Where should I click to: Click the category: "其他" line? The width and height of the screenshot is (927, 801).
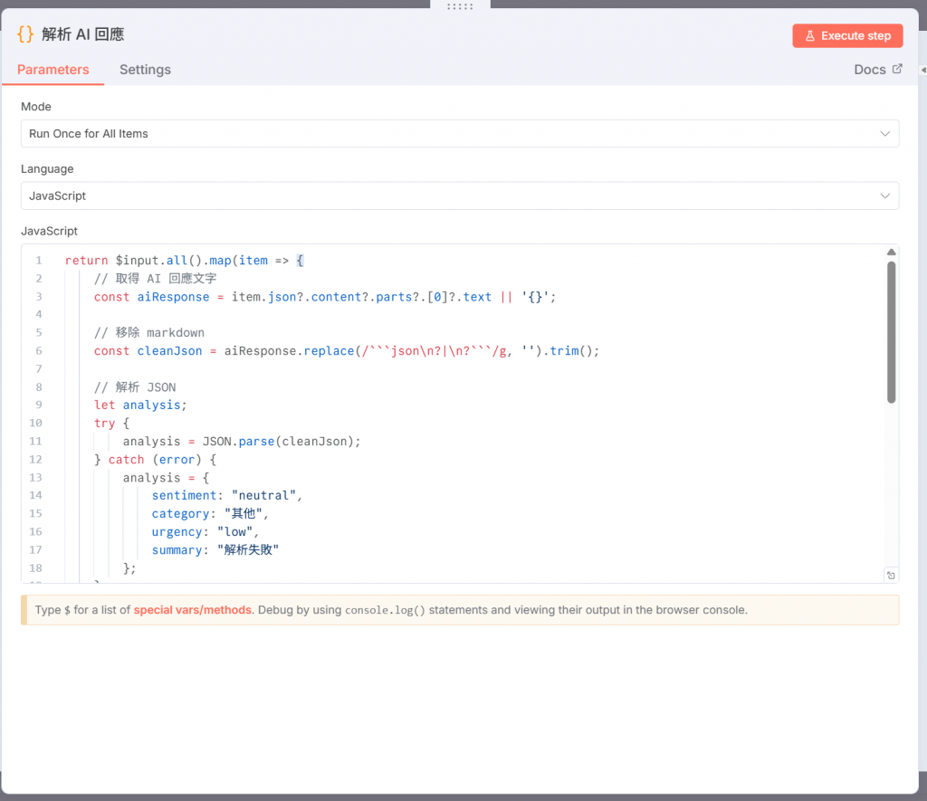pyautogui.click(x=210, y=514)
